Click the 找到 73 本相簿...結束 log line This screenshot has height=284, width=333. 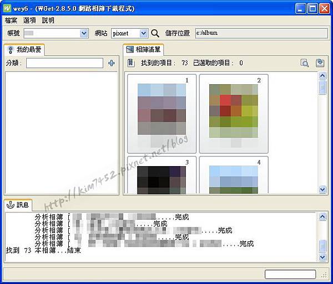(x=43, y=251)
